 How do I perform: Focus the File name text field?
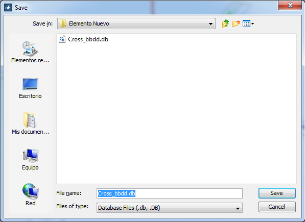point(170,193)
